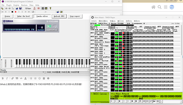Click the open folder icon beside the save icon
This screenshot has height=105, width=183.
pyautogui.click(x=17, y=8)
